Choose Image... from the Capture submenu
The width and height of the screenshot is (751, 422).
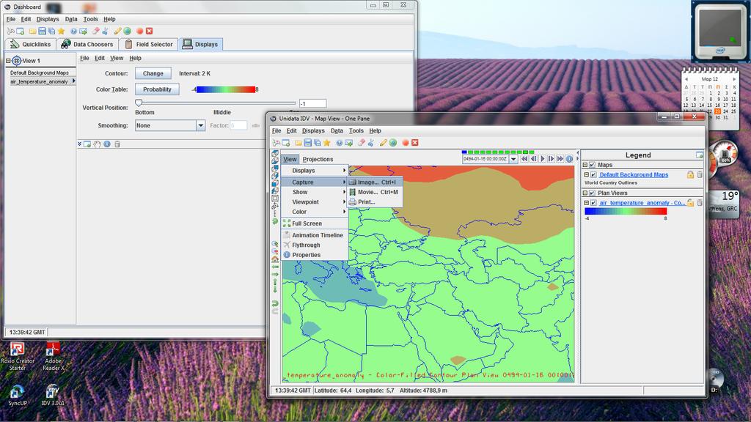(375, 182)
